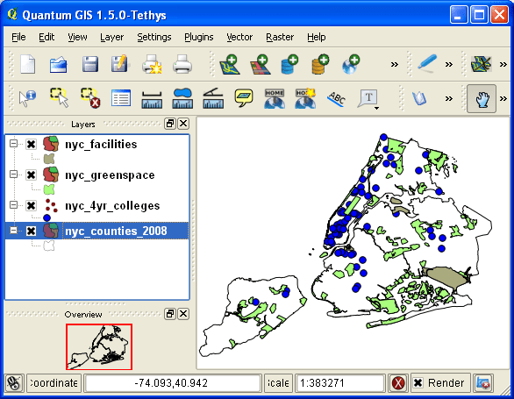This screenshot has width=514, height=399.
Task: Add vector layer icon
Action: click(x=230, y=64)
